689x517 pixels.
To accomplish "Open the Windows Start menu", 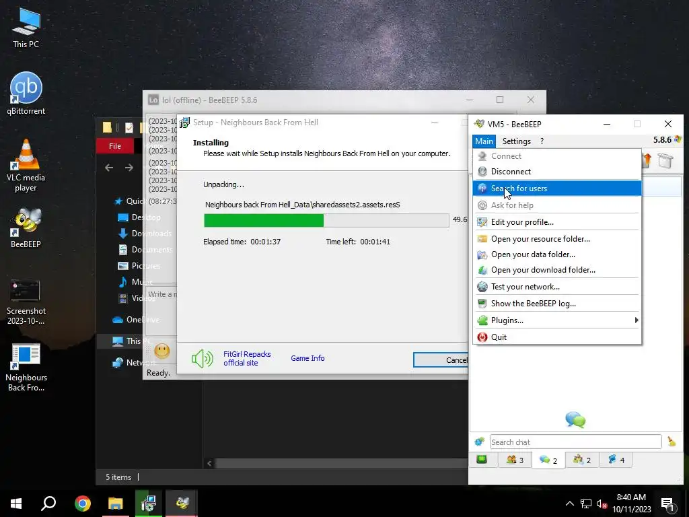I will coord(16,504).
